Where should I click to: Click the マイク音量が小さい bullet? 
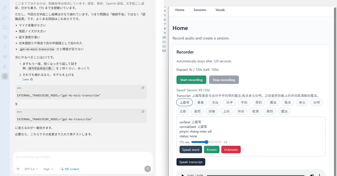[x=32, y=25]
